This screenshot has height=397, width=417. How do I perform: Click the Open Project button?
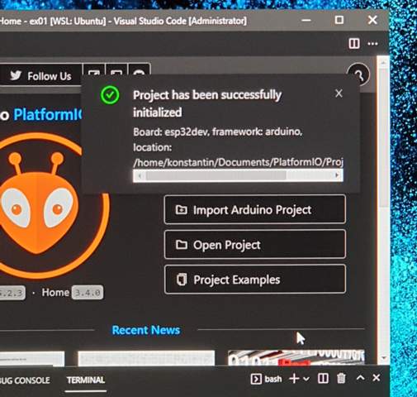255,245
